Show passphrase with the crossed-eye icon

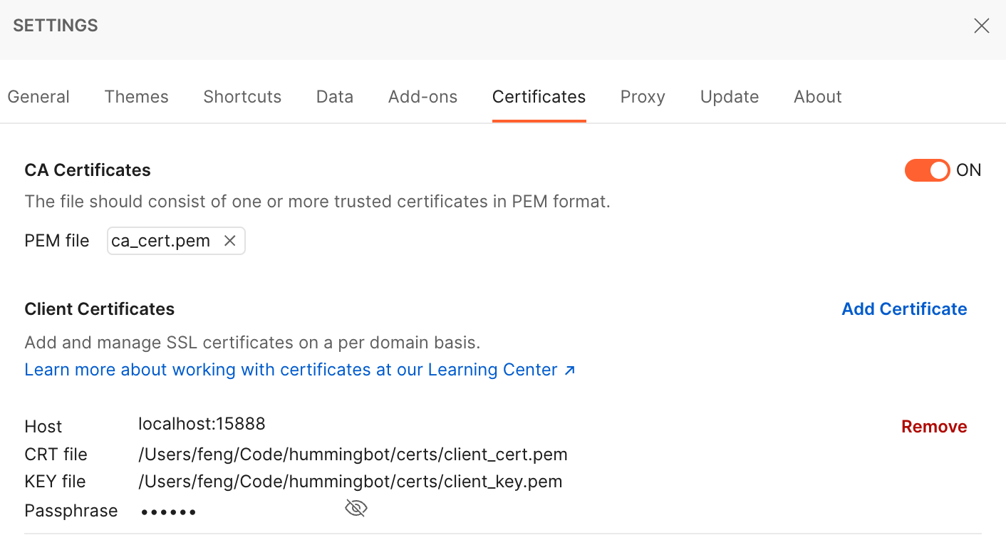[x=356, y=508]
